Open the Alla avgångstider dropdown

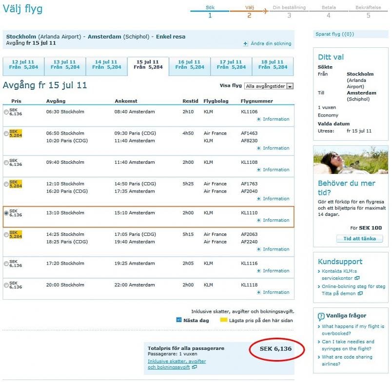tap(269, 86)
